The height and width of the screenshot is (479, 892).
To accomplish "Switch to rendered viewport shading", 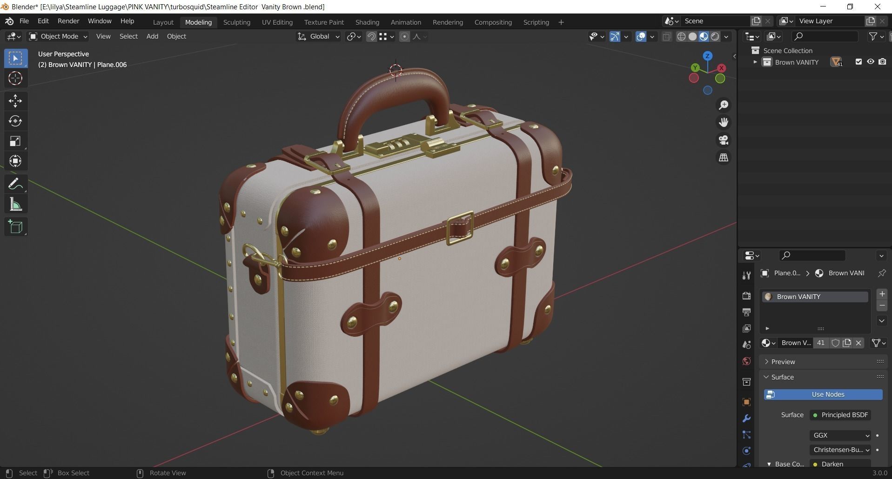I will [715, 37].
